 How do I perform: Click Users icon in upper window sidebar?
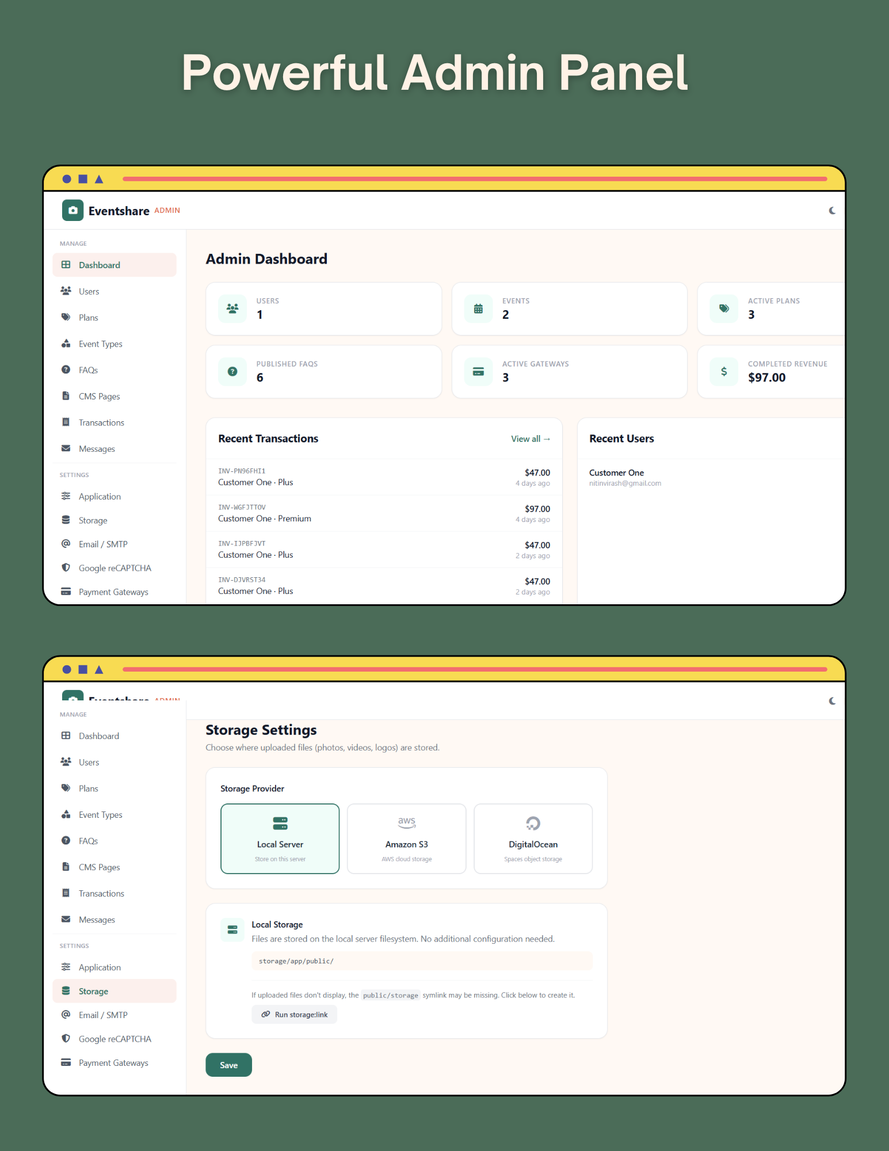coord(66,291)
